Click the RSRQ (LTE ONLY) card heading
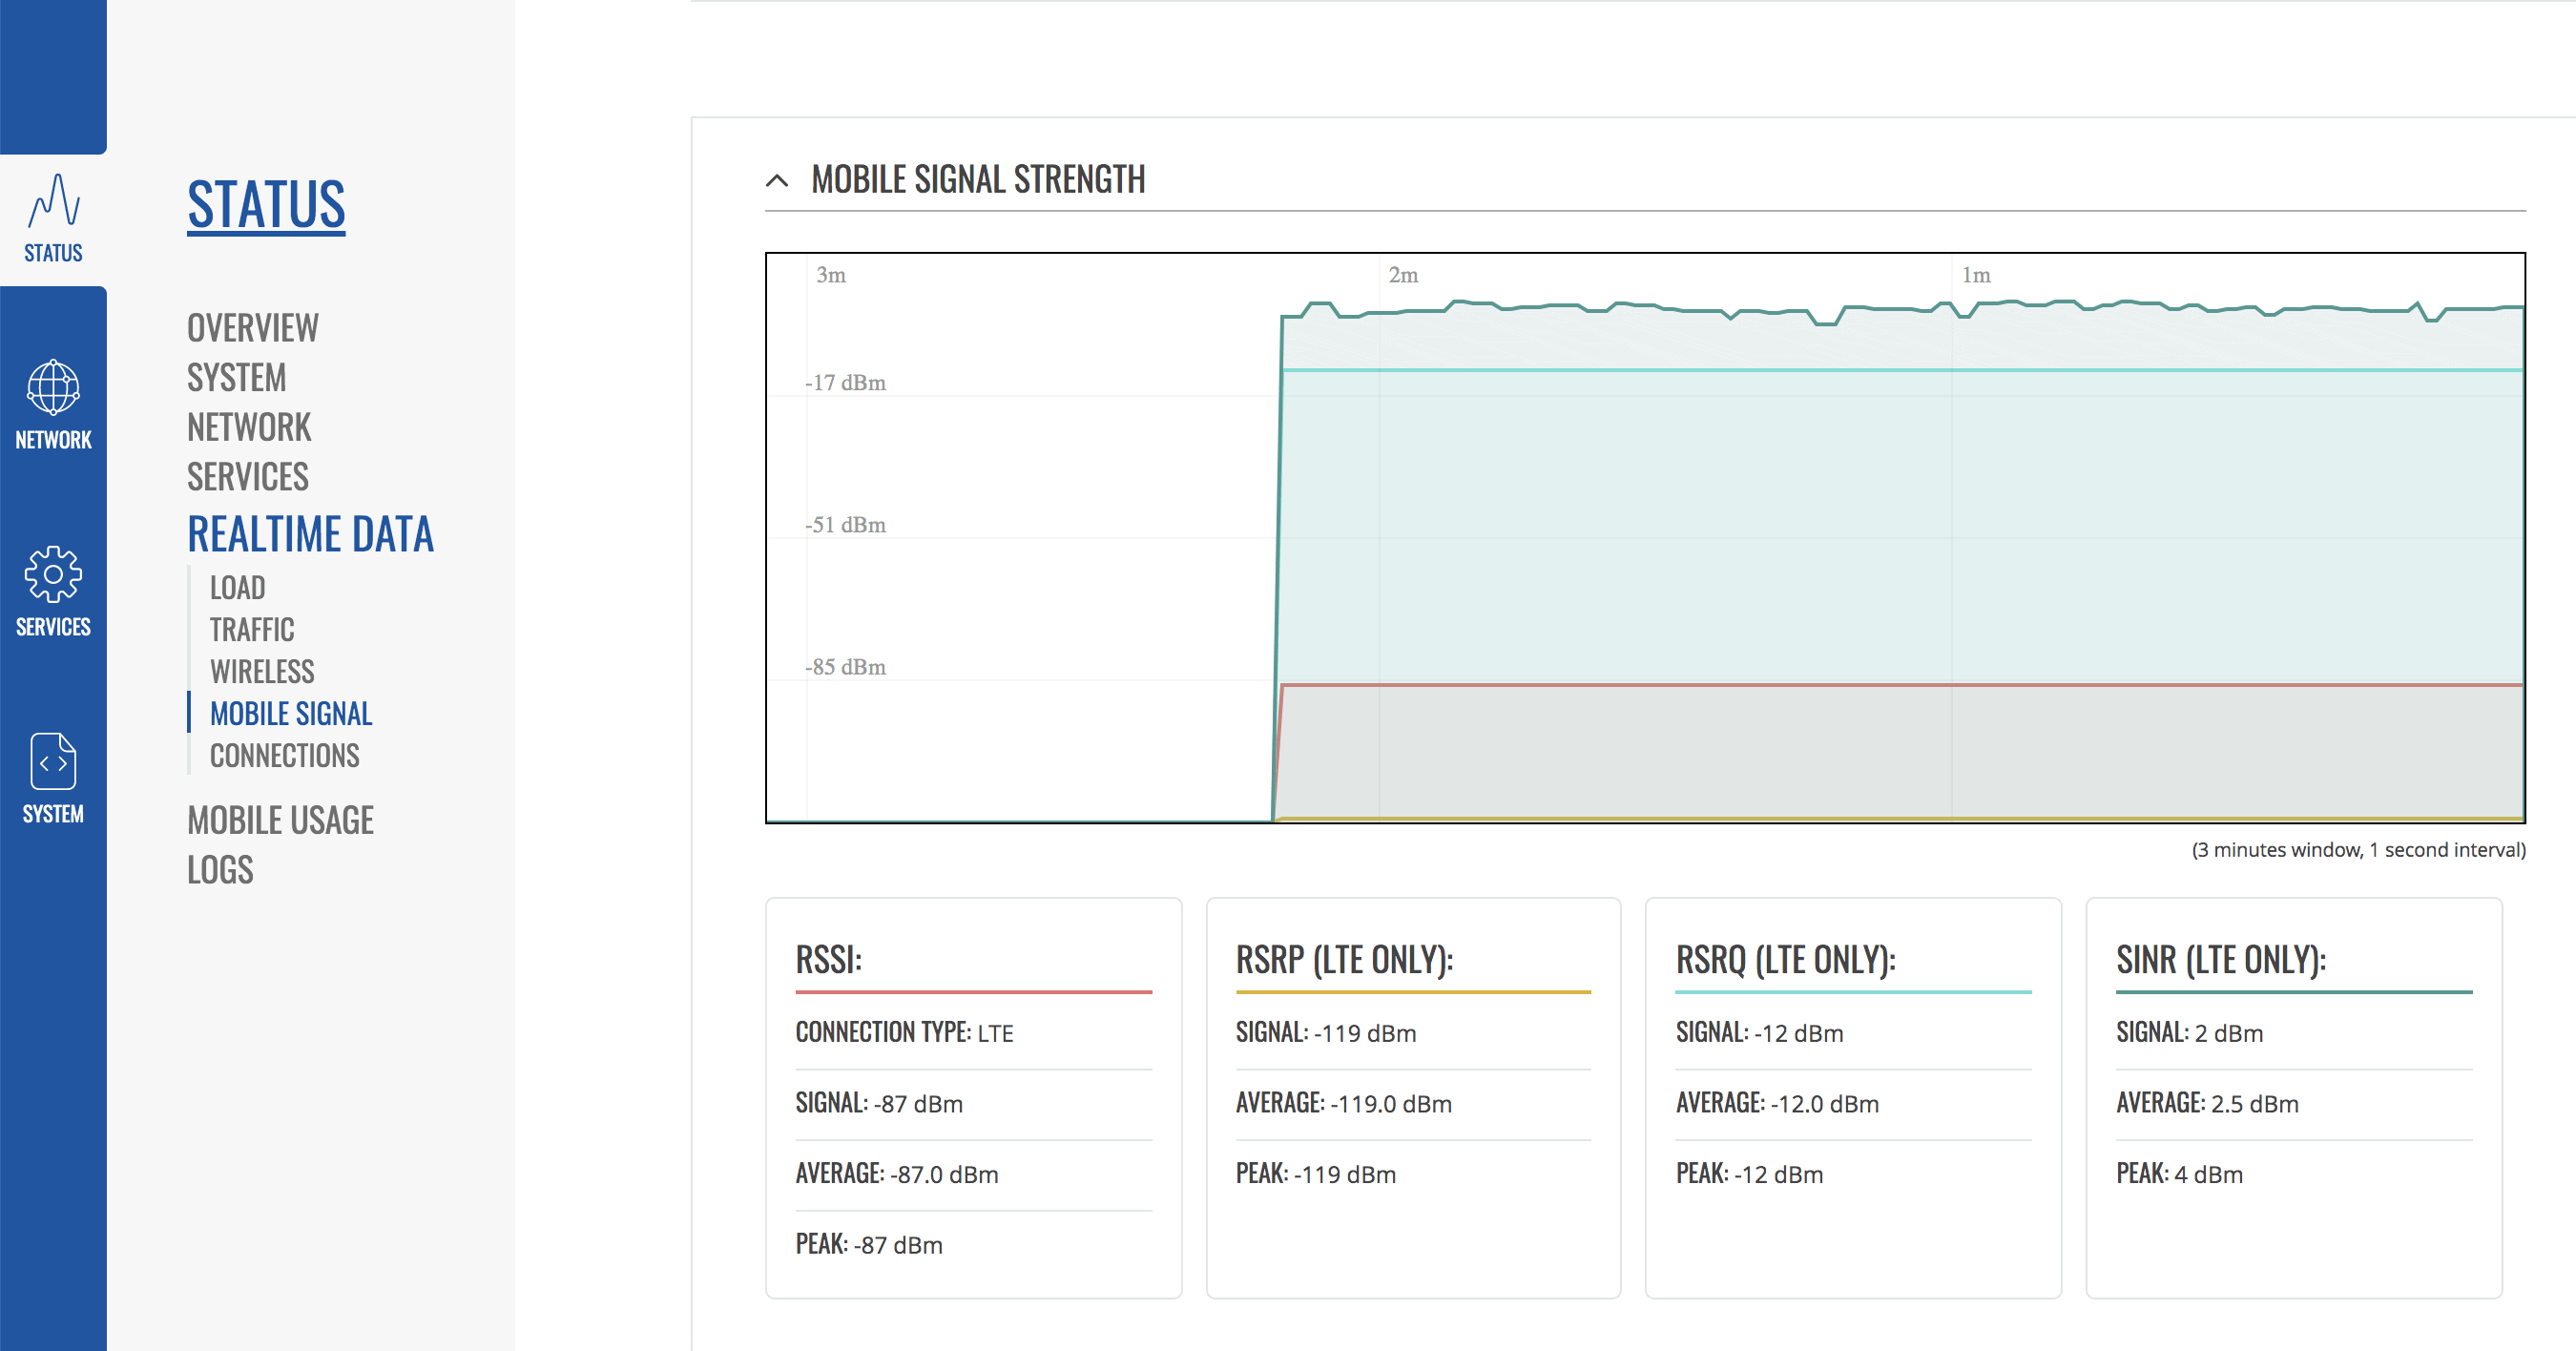2576x1351 pixels. click(1786, 960)
